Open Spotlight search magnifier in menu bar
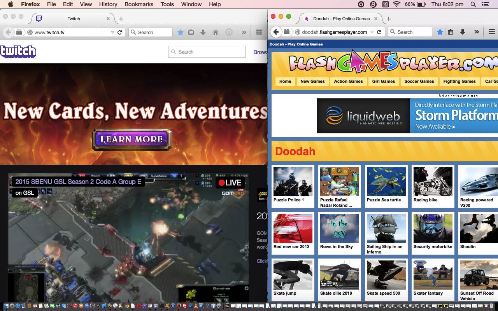This screenshot has width=498, height=311. coord(473,4)
